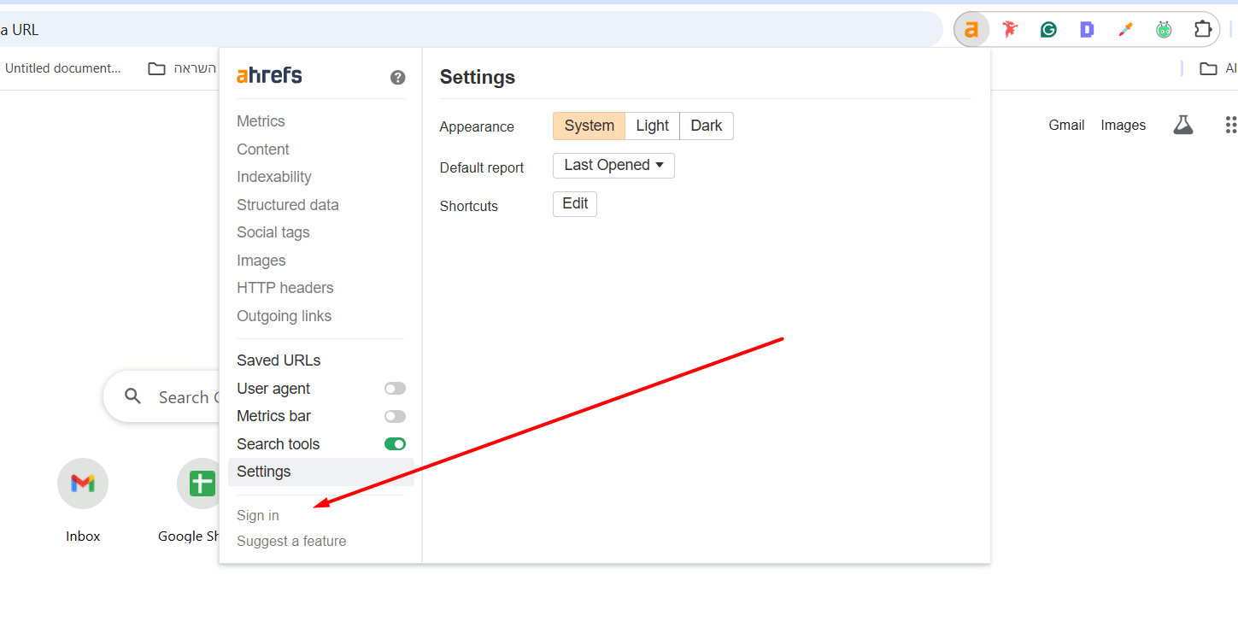This screenshot has height=639, width=1238.
Task: Open Google Search Labs flask icon
Action: (x=1182, y=126)
